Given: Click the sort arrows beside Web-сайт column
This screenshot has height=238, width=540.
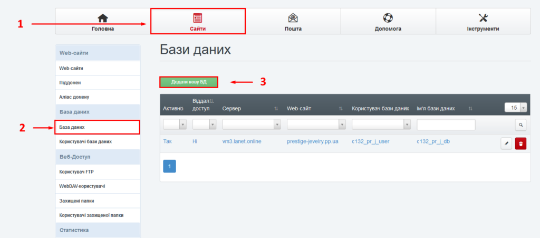Looking at the screenshot, I should tap(341, 108).
